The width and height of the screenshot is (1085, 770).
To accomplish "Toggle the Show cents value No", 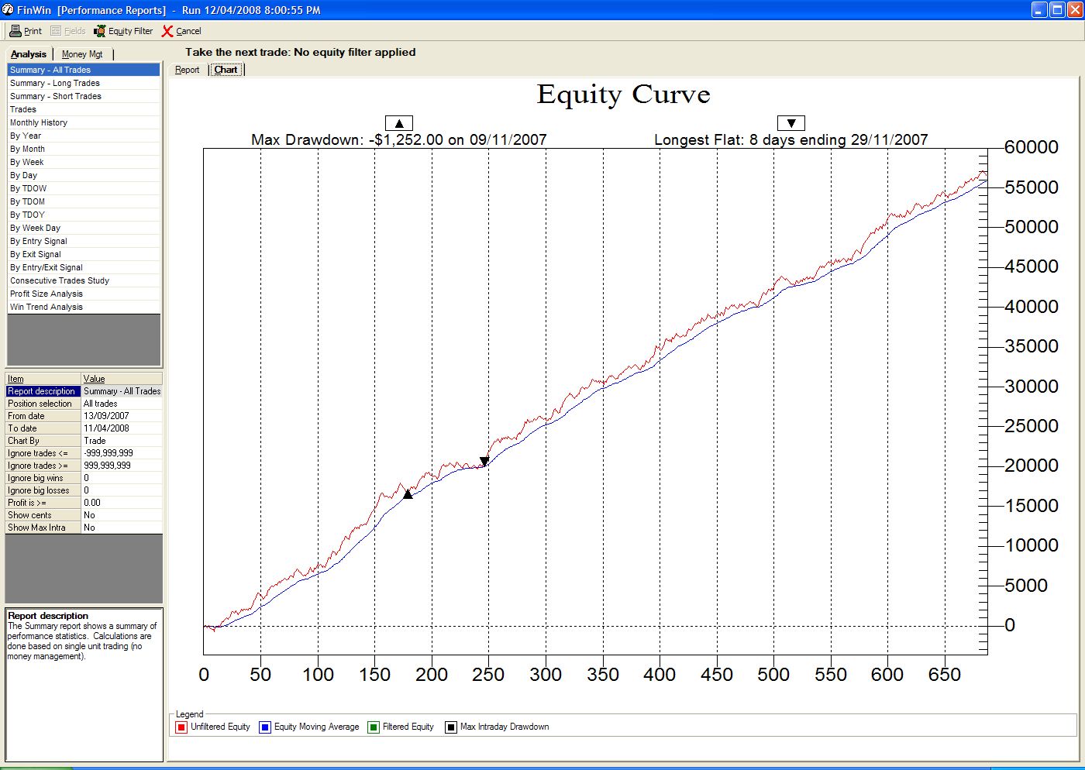I will [122, 515].
